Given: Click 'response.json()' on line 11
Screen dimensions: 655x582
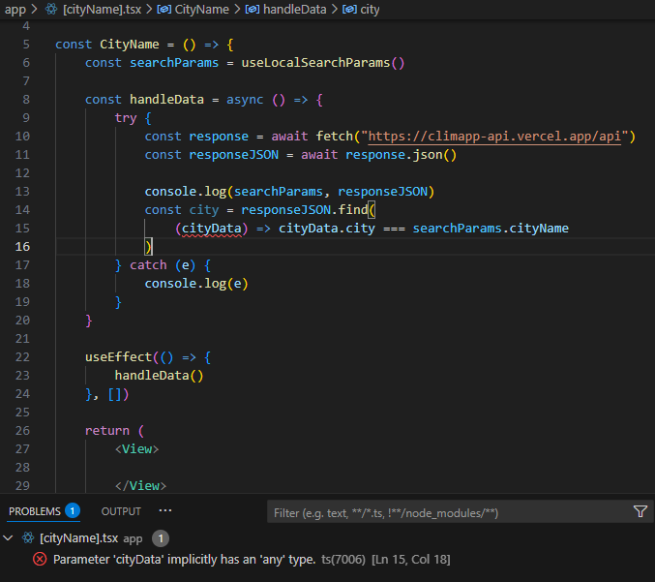Looking at the screenshot, I should (x=401, y=155).
